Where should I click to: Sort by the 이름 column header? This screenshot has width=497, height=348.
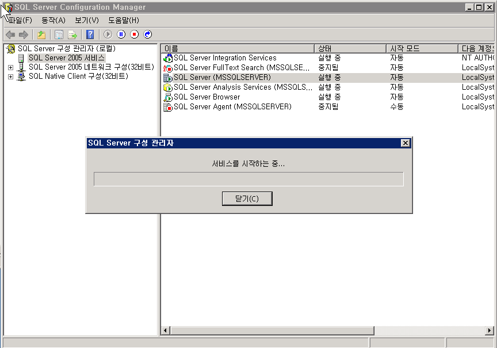[238, 48]
